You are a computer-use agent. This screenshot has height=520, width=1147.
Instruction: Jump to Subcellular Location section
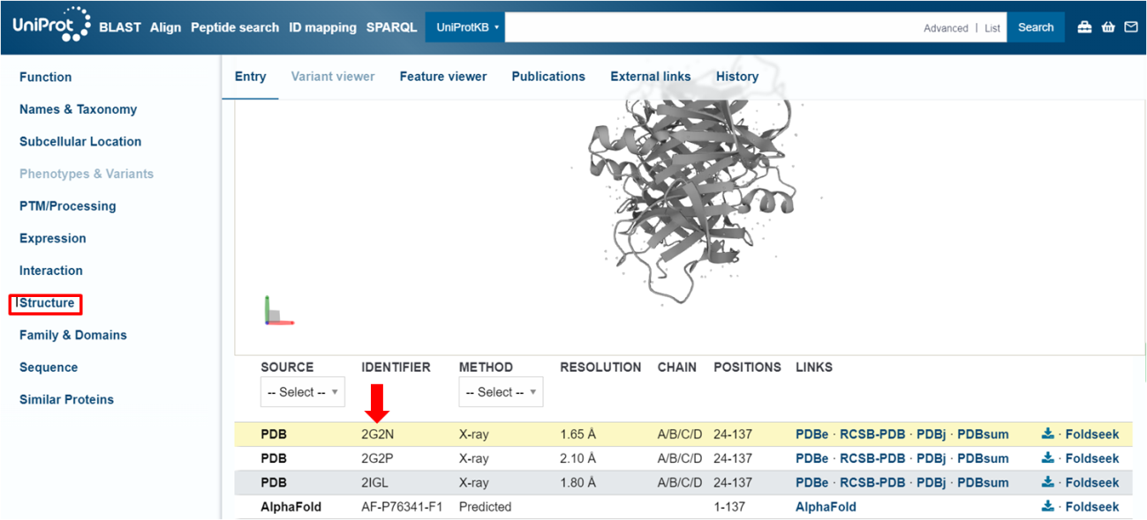pos(80,142)
